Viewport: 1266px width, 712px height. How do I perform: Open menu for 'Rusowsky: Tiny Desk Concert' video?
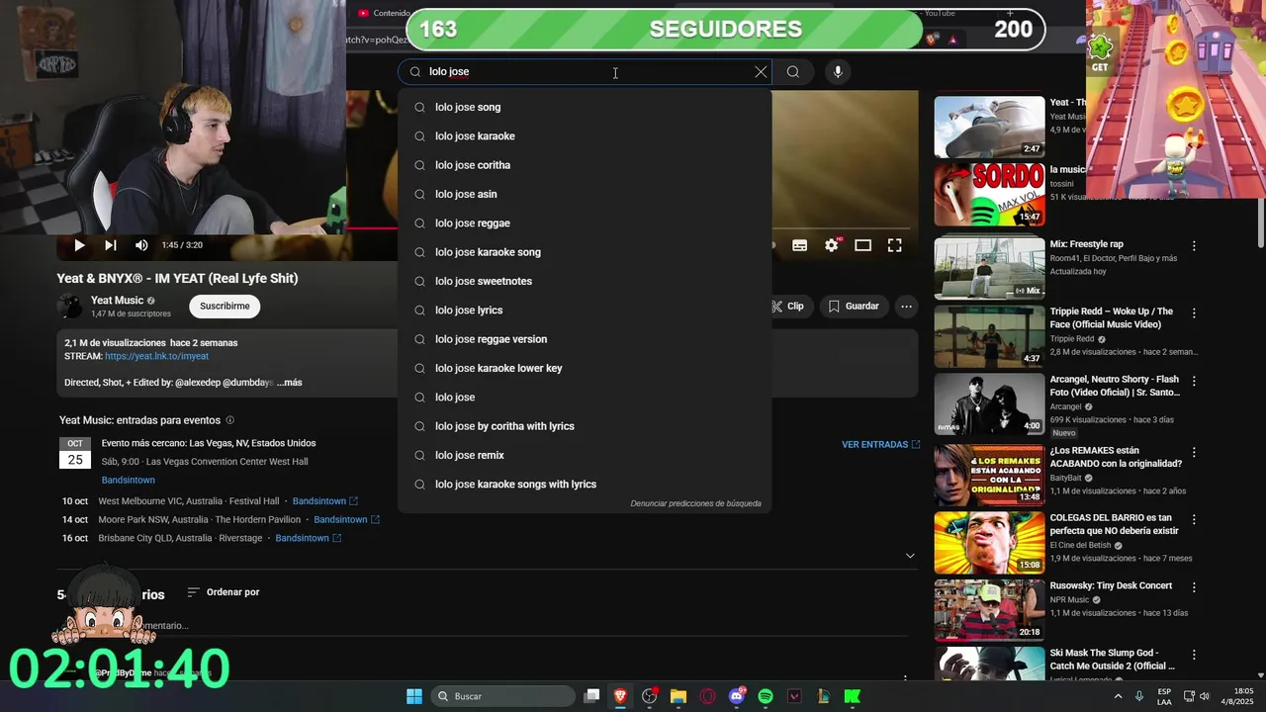pyautogui.click(x=1194, y=587)
